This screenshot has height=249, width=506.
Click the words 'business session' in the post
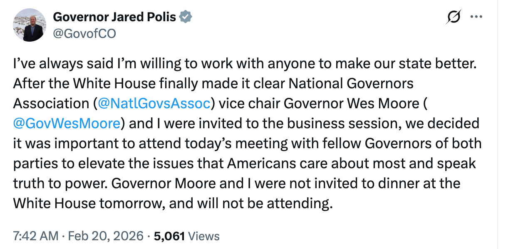pos(345,123)
